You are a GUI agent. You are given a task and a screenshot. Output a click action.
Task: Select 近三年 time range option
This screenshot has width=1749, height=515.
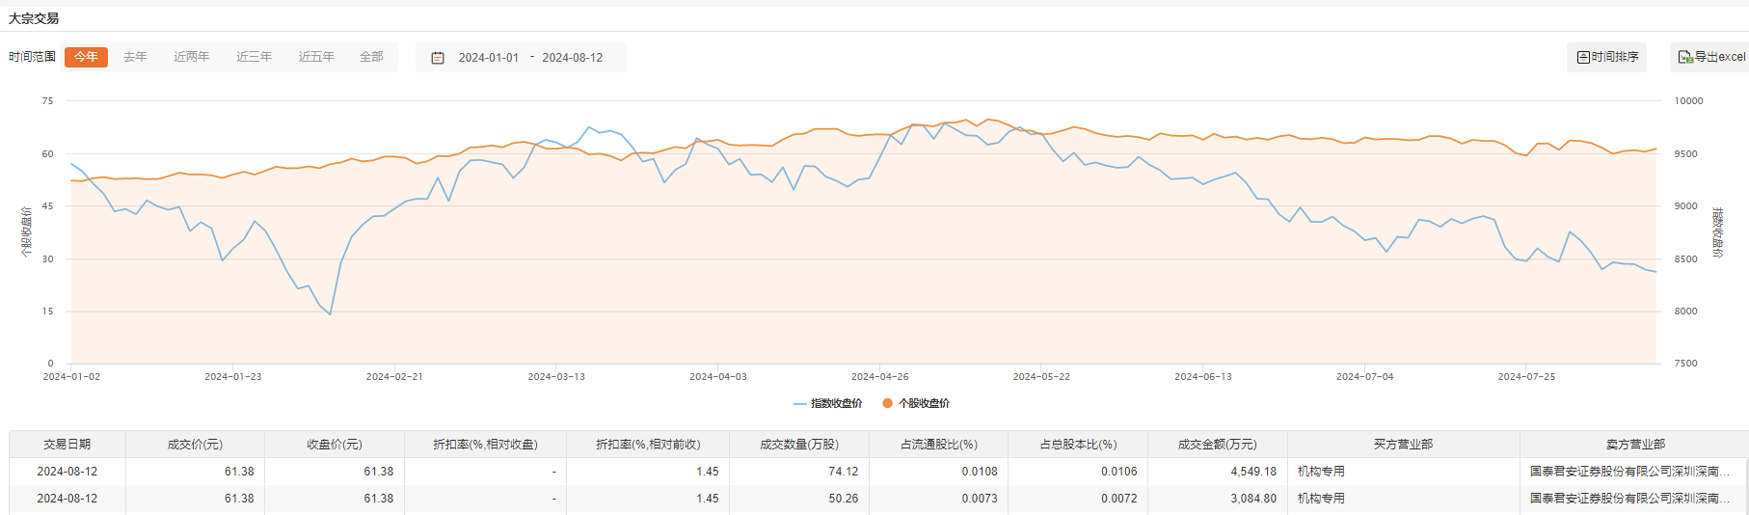[x=254, y=57]
